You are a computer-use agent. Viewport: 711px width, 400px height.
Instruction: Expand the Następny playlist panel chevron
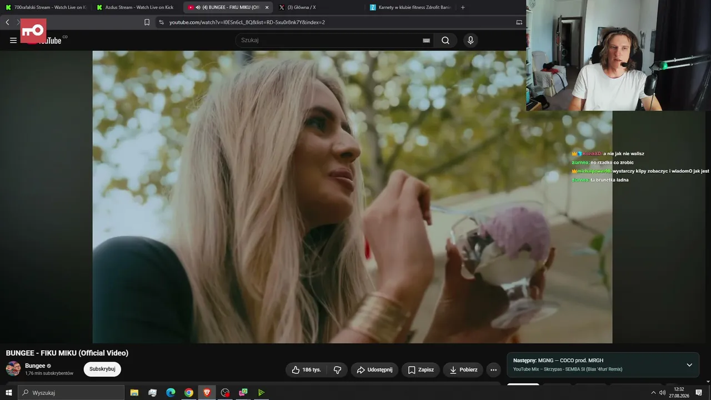689,365
